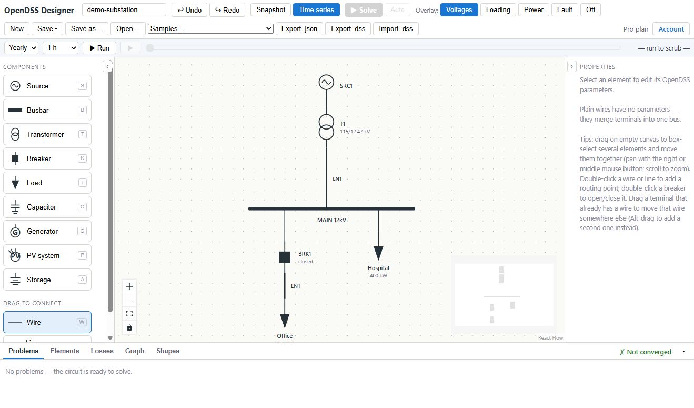Screen dimensions: 694x408
Task: Import a .dss file
Action: 396,29
